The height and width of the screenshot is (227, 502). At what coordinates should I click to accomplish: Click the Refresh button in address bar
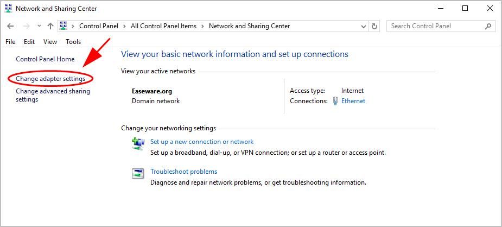pos(374,26)
